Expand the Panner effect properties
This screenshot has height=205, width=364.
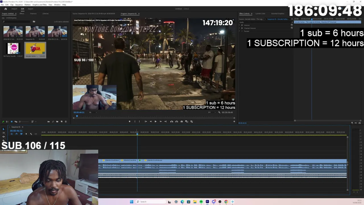point(240,31)
